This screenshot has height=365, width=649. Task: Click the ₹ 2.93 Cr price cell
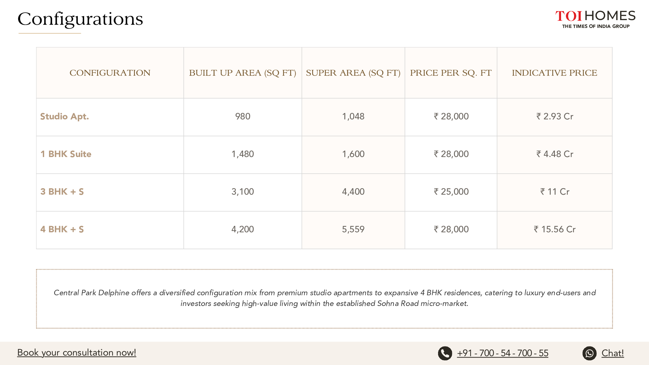tap(555, 116)
